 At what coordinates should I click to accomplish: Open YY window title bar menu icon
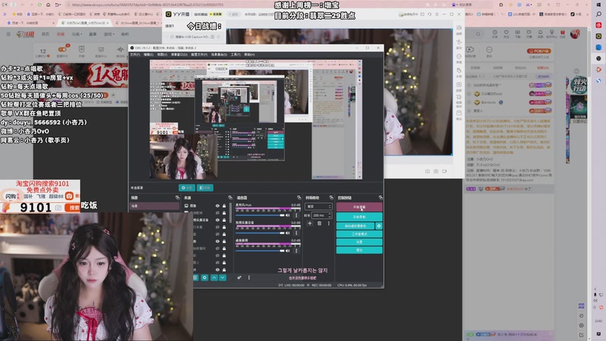(x=437, y=14)
